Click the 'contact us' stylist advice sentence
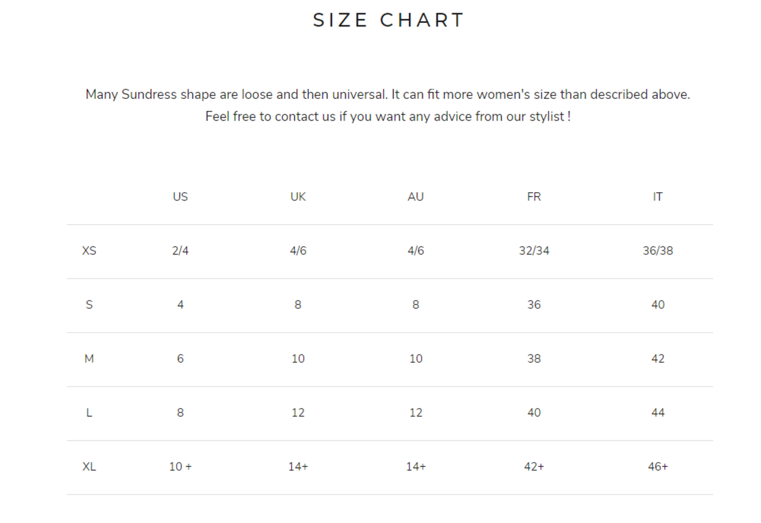 [388, 117]
